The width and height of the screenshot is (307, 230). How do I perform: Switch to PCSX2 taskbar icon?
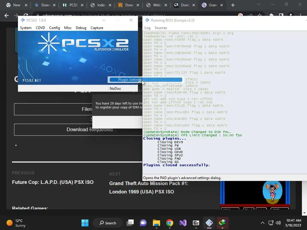209,223
